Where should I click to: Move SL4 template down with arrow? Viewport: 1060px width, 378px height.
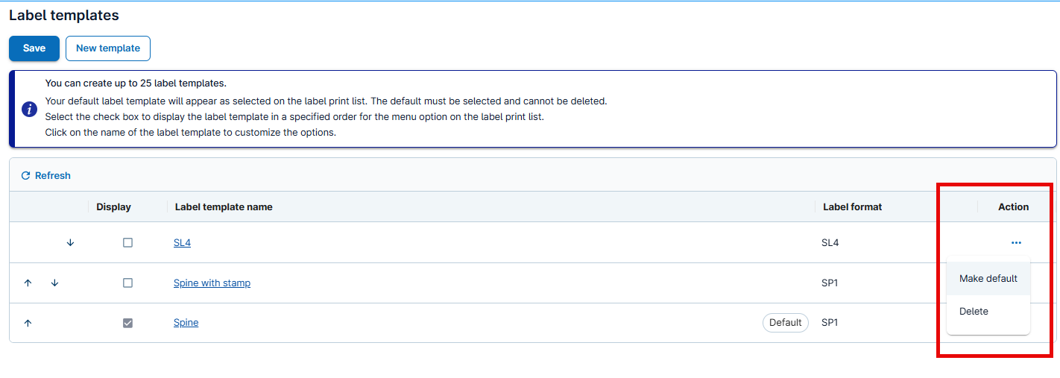point(70,243)
